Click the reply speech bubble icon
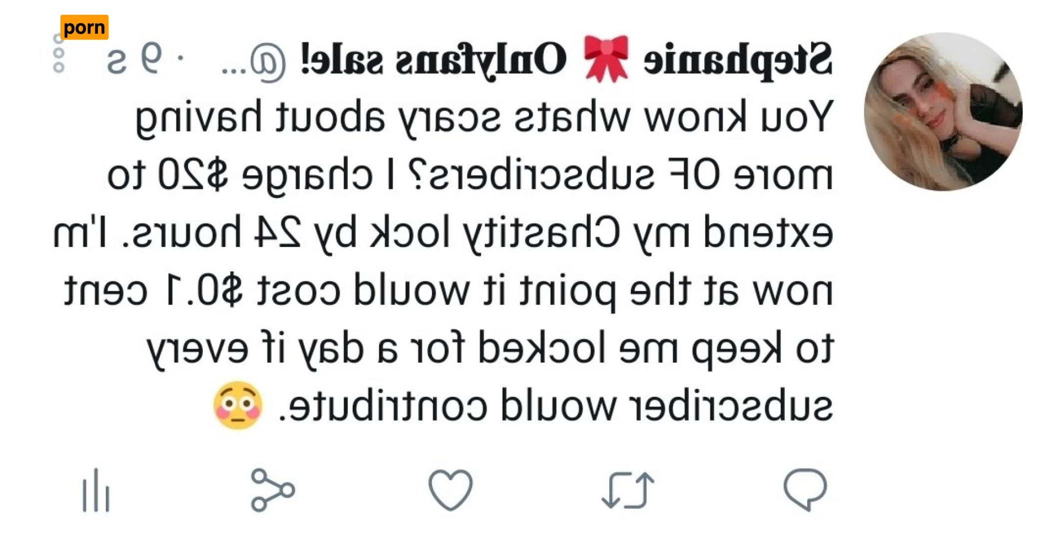Image resolution: width=1058 pixels, height=538 pixels. coord(805,490)
